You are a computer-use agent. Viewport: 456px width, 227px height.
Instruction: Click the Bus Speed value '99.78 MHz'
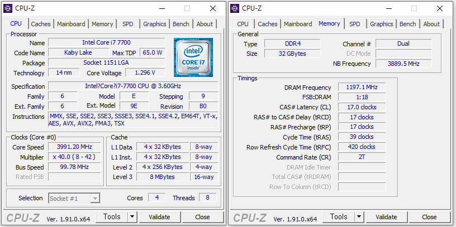(74, 167)
